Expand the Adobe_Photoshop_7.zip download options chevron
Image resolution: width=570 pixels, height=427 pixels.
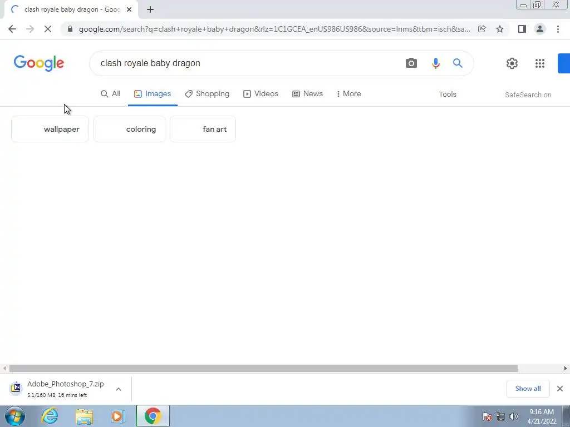click(x=119, y=389)
